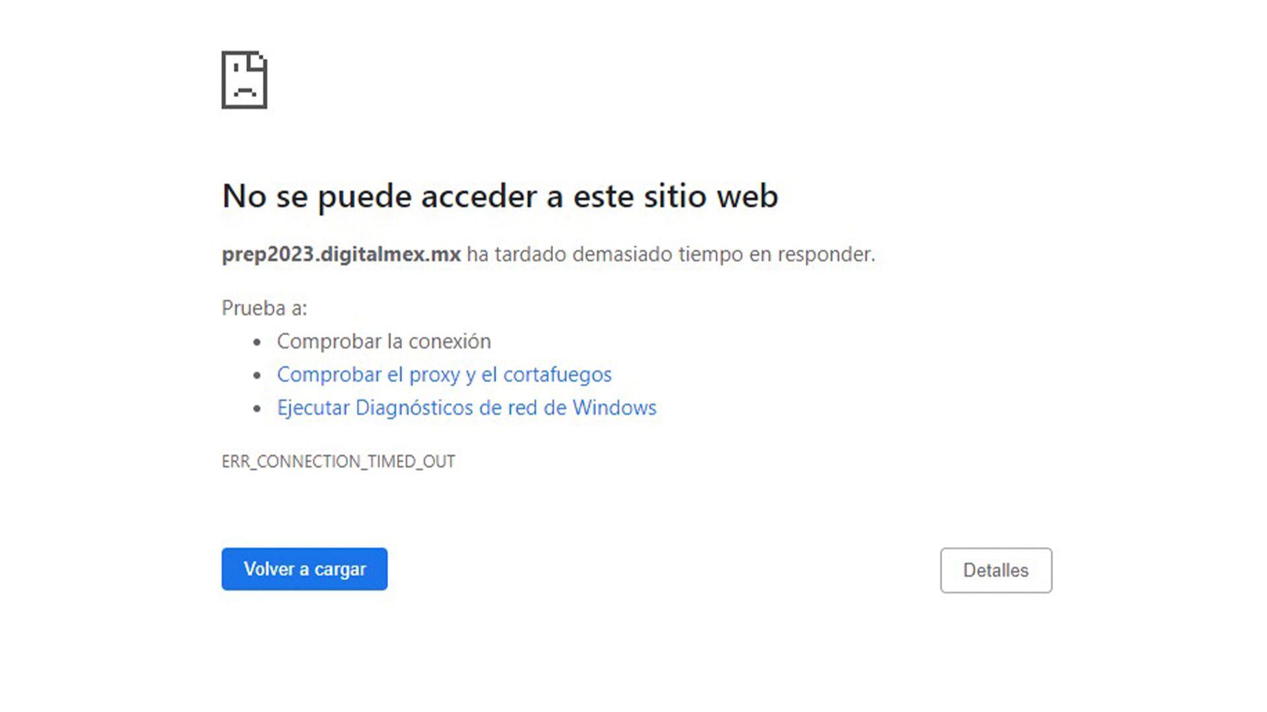Click the words 'sitio web' in the heading
Screen dimensions: 1267x712
tap(711, 196)
